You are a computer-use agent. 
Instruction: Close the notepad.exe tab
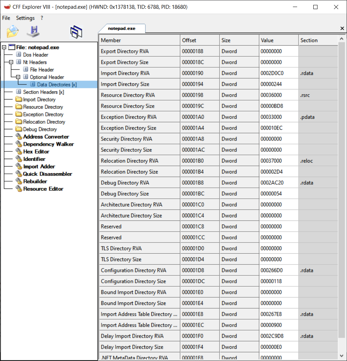click(342, 28)
